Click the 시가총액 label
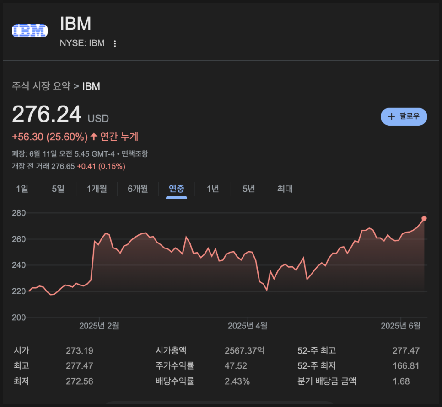This screenshot has width=442, height=407. (171, 351)
